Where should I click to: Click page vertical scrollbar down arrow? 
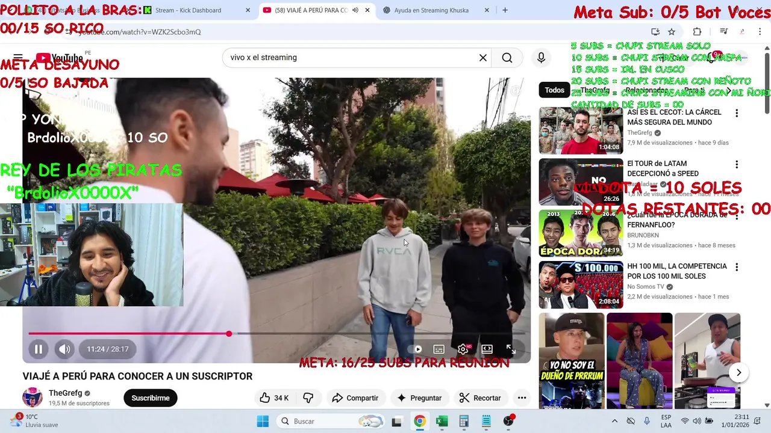[x=767, y=405]
